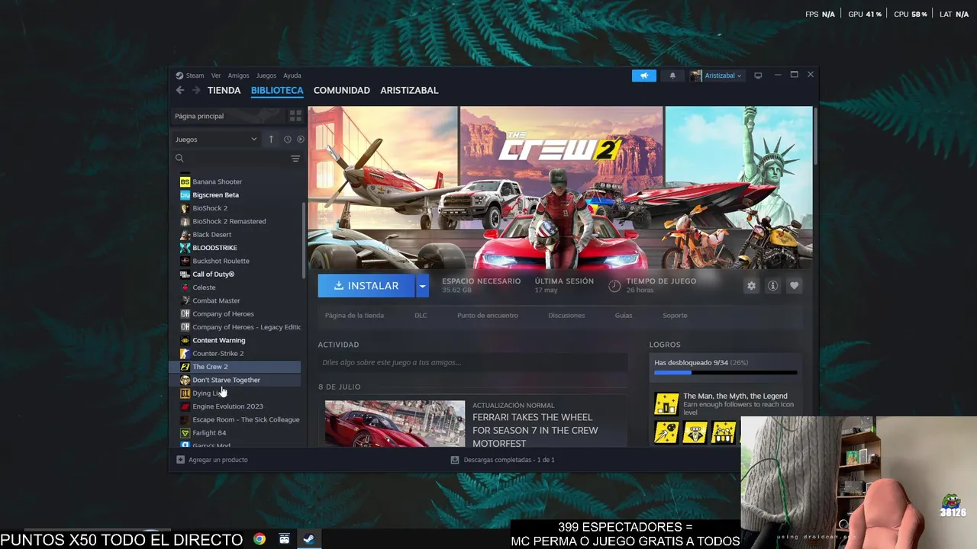Open the Juegos menu

point(266,75)
